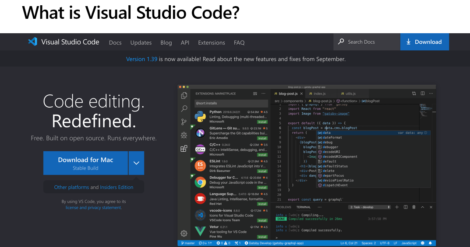Open the more actions ellipsis in the Extensions panel

(264, 94)
